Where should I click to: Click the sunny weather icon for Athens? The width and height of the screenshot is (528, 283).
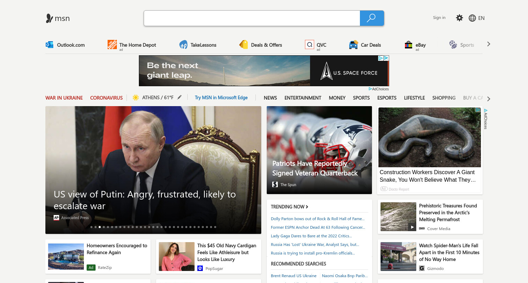pyautogui.click(x=136, y=98)
